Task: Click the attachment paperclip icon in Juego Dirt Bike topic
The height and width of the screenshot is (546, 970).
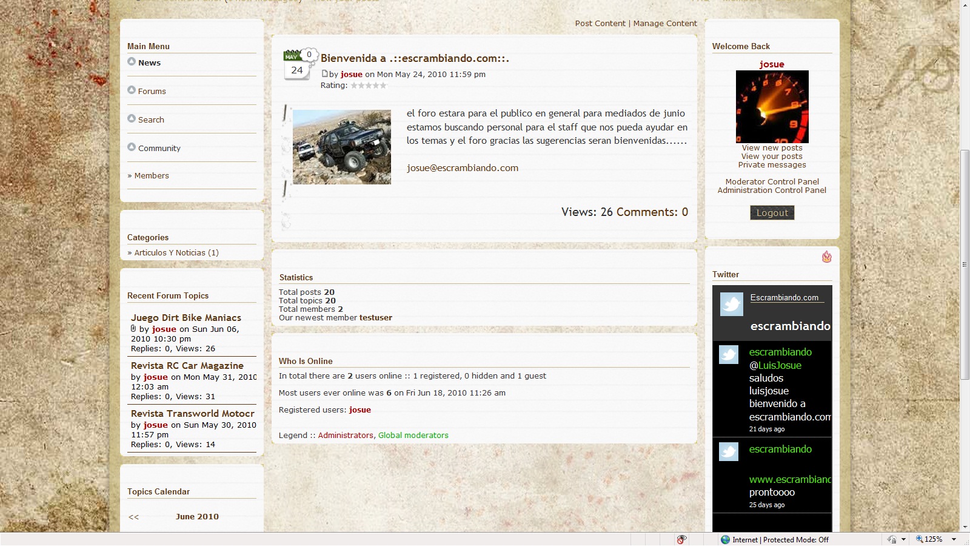Action: 133,329
